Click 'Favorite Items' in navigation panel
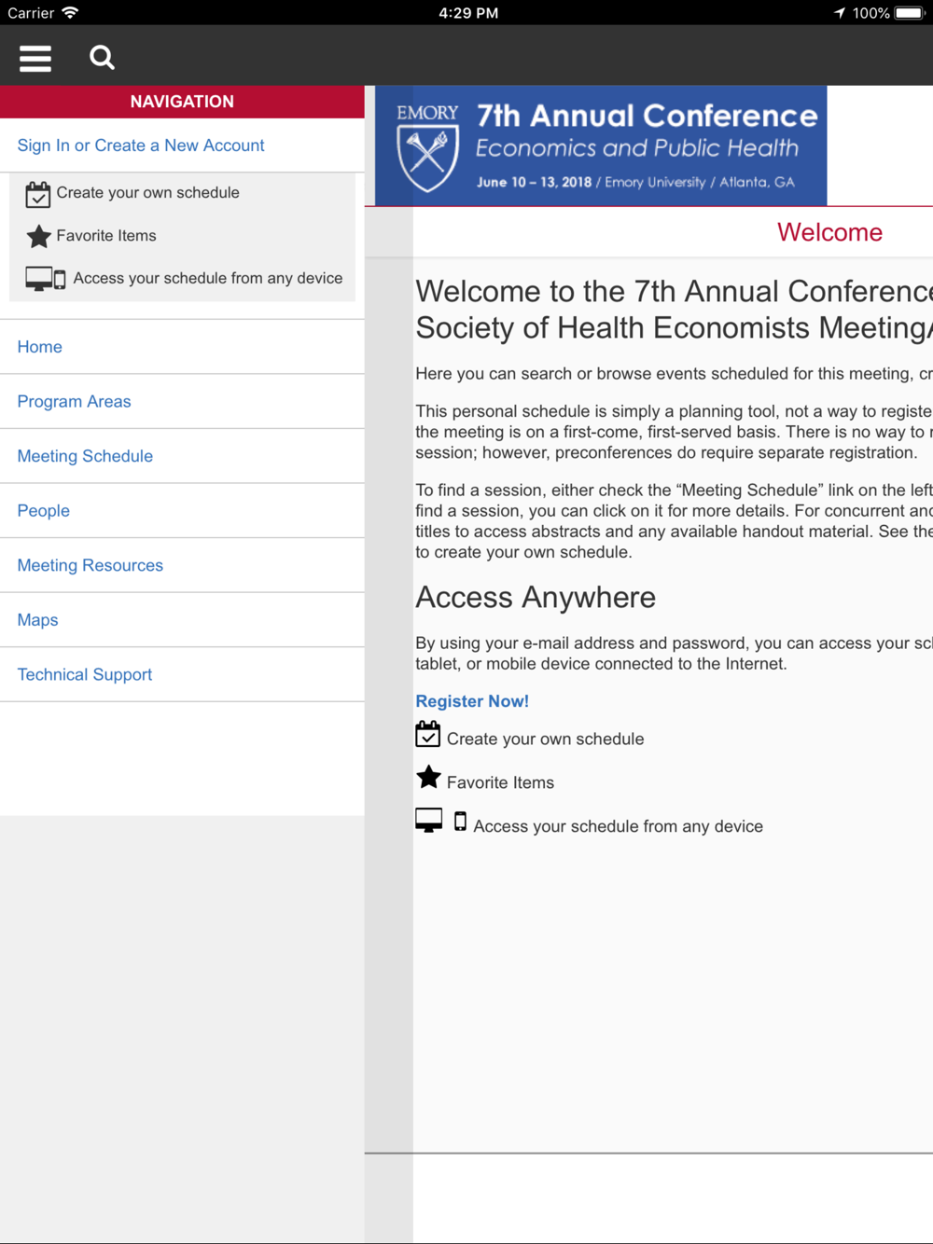Image resolution: width=933 pixels, height=1244 pixels. click(x=106, y=236)
